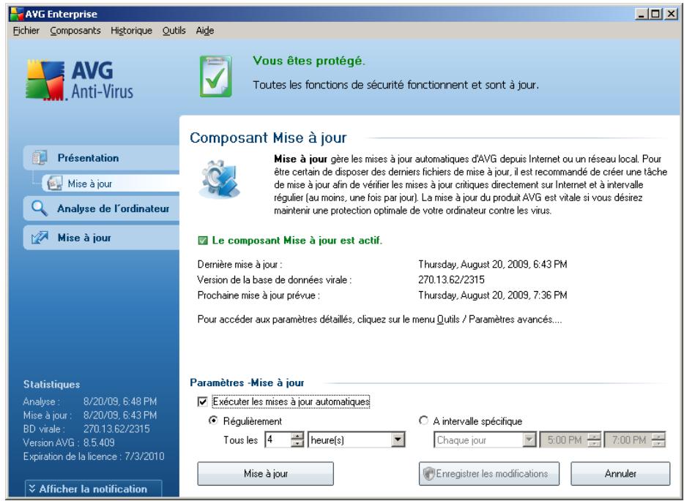Screen dimensions: 684x501
Task: Click the green active-component check icon
Action: coord(202,241)
